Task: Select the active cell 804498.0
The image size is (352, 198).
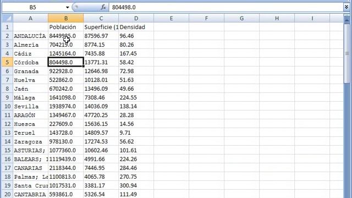Action: tap(66, 62)
